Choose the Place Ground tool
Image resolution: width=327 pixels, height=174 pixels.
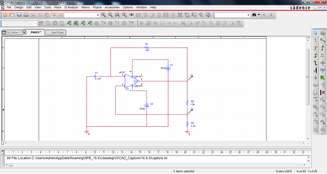click(316, 78)
